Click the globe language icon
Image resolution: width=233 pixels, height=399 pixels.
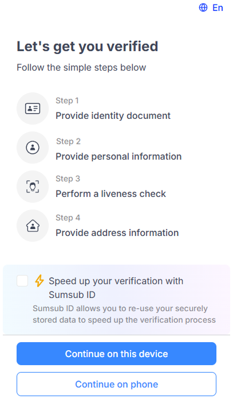pyautogui.click(x=203, y=7)
